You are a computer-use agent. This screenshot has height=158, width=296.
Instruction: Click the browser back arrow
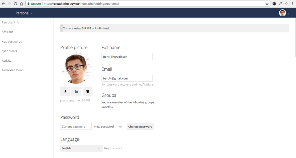click(3, 3)
